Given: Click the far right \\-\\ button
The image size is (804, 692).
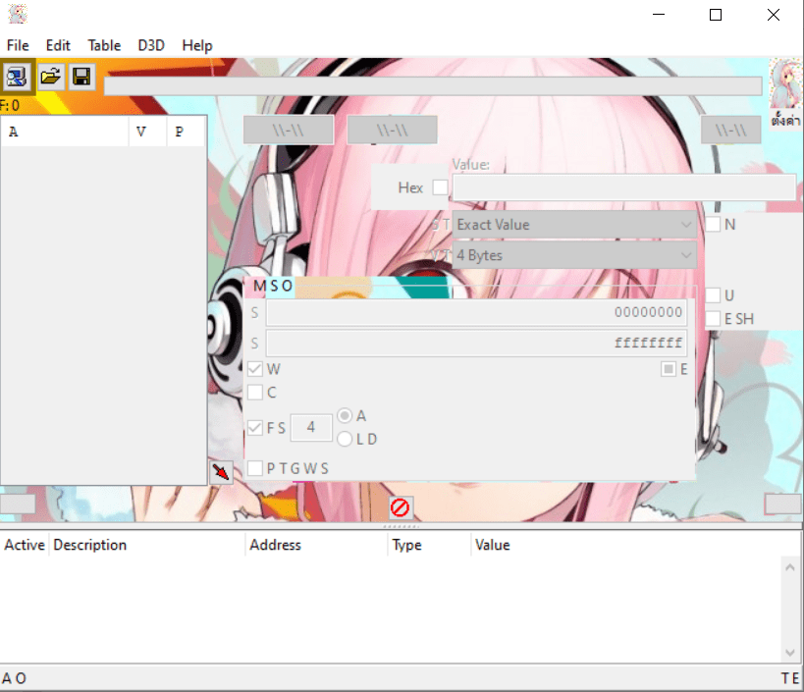Looking at the screenshot, I should coord(730,130).
